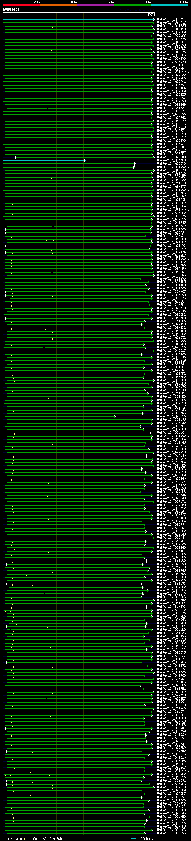Select hit label UniRef100_C6TED1
This screenshot has height=841, width=191.
click(x=171, y=65)
